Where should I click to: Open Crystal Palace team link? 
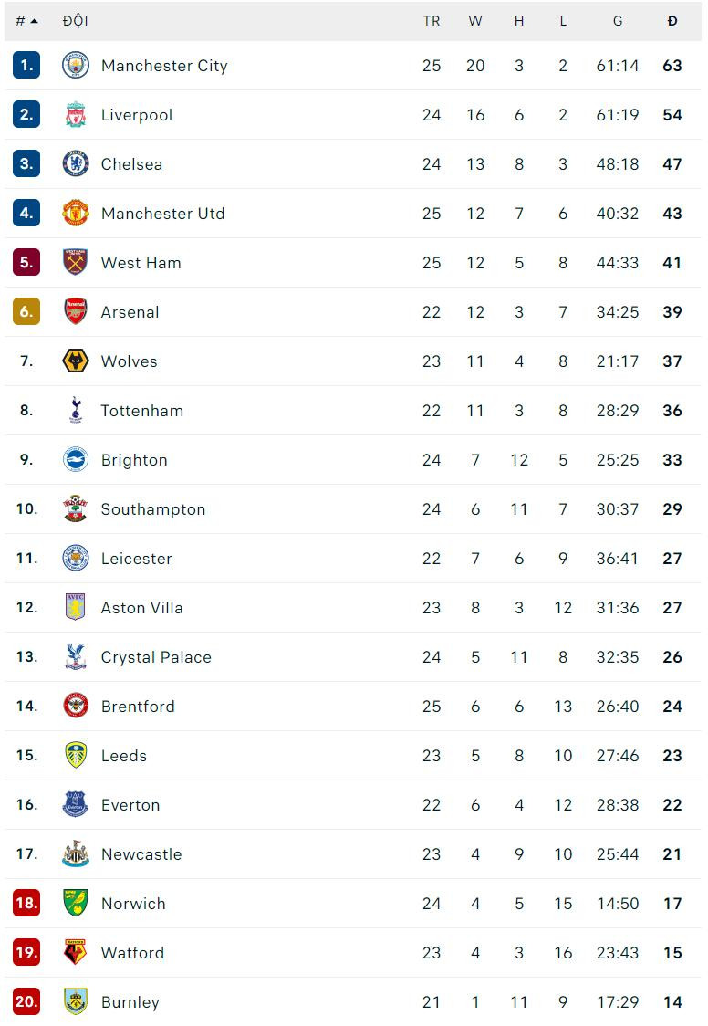156,657
